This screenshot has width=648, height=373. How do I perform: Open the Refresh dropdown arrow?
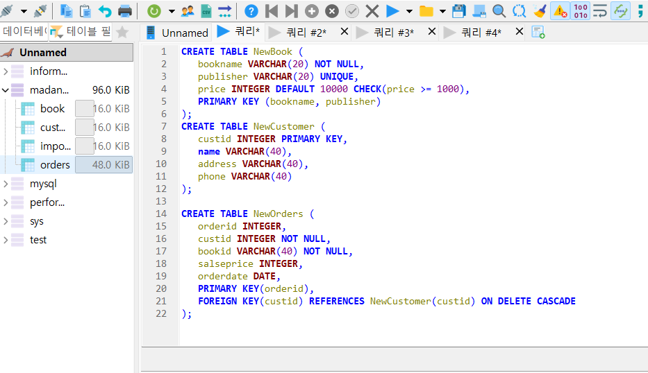172,11
